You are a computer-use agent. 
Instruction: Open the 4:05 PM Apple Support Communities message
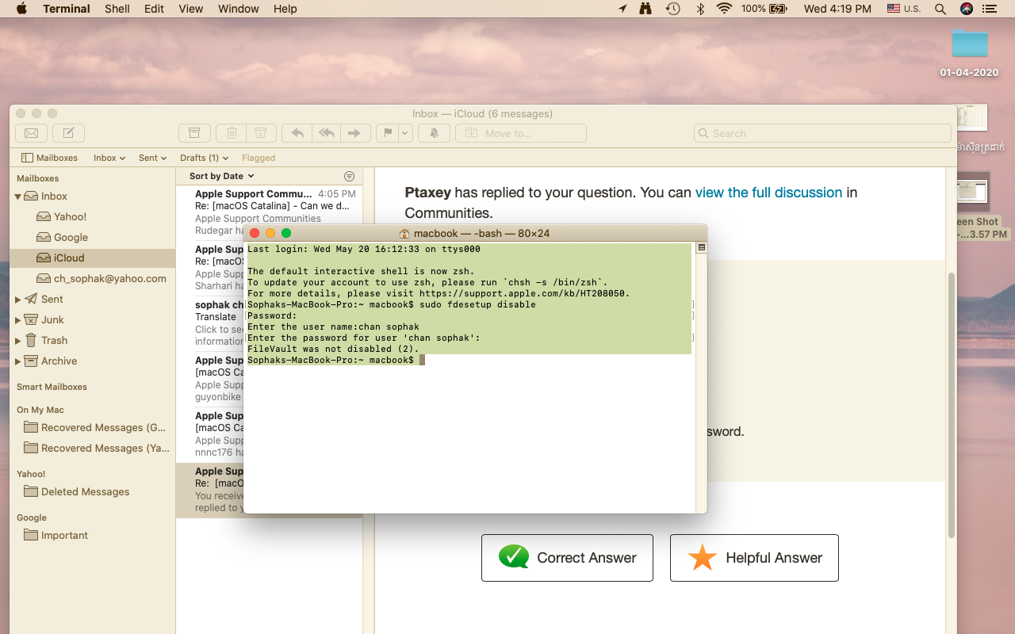(x=269, y=212)
